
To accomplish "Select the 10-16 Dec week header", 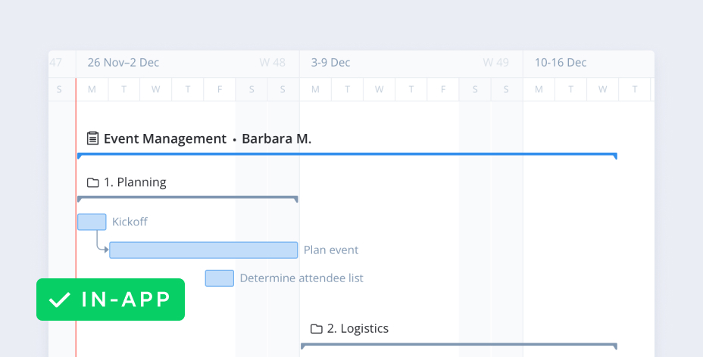I will pos(561,63).
